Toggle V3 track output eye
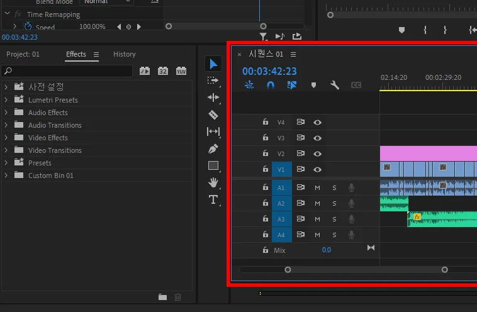The width and height of the screenshot is (477, 312). [x=317, y=138]
